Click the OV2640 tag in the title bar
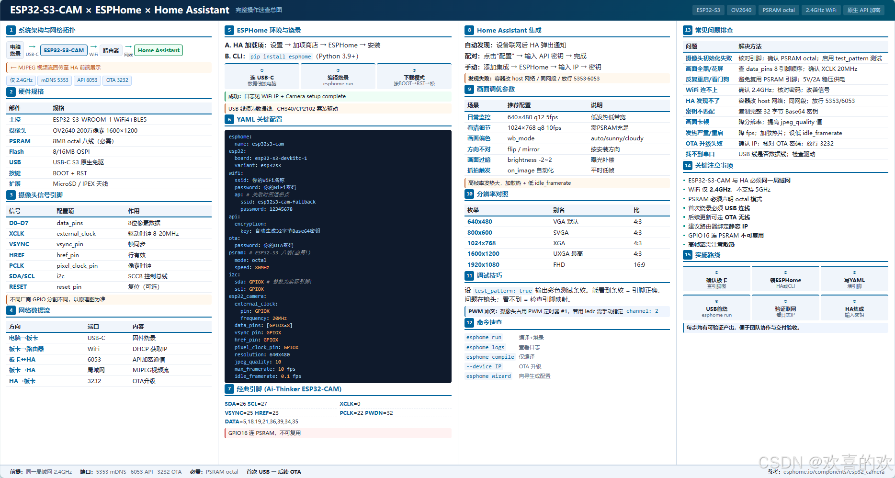The height and width of the screenshot is (478, 895). [741, 10]
